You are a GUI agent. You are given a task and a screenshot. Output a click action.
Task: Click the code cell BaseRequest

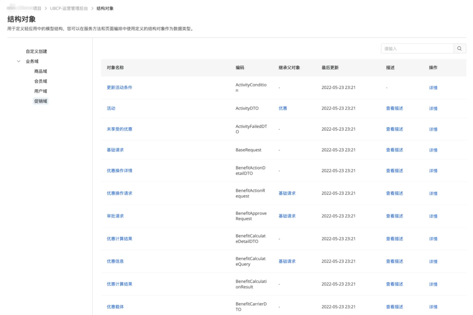click(248, 150)
